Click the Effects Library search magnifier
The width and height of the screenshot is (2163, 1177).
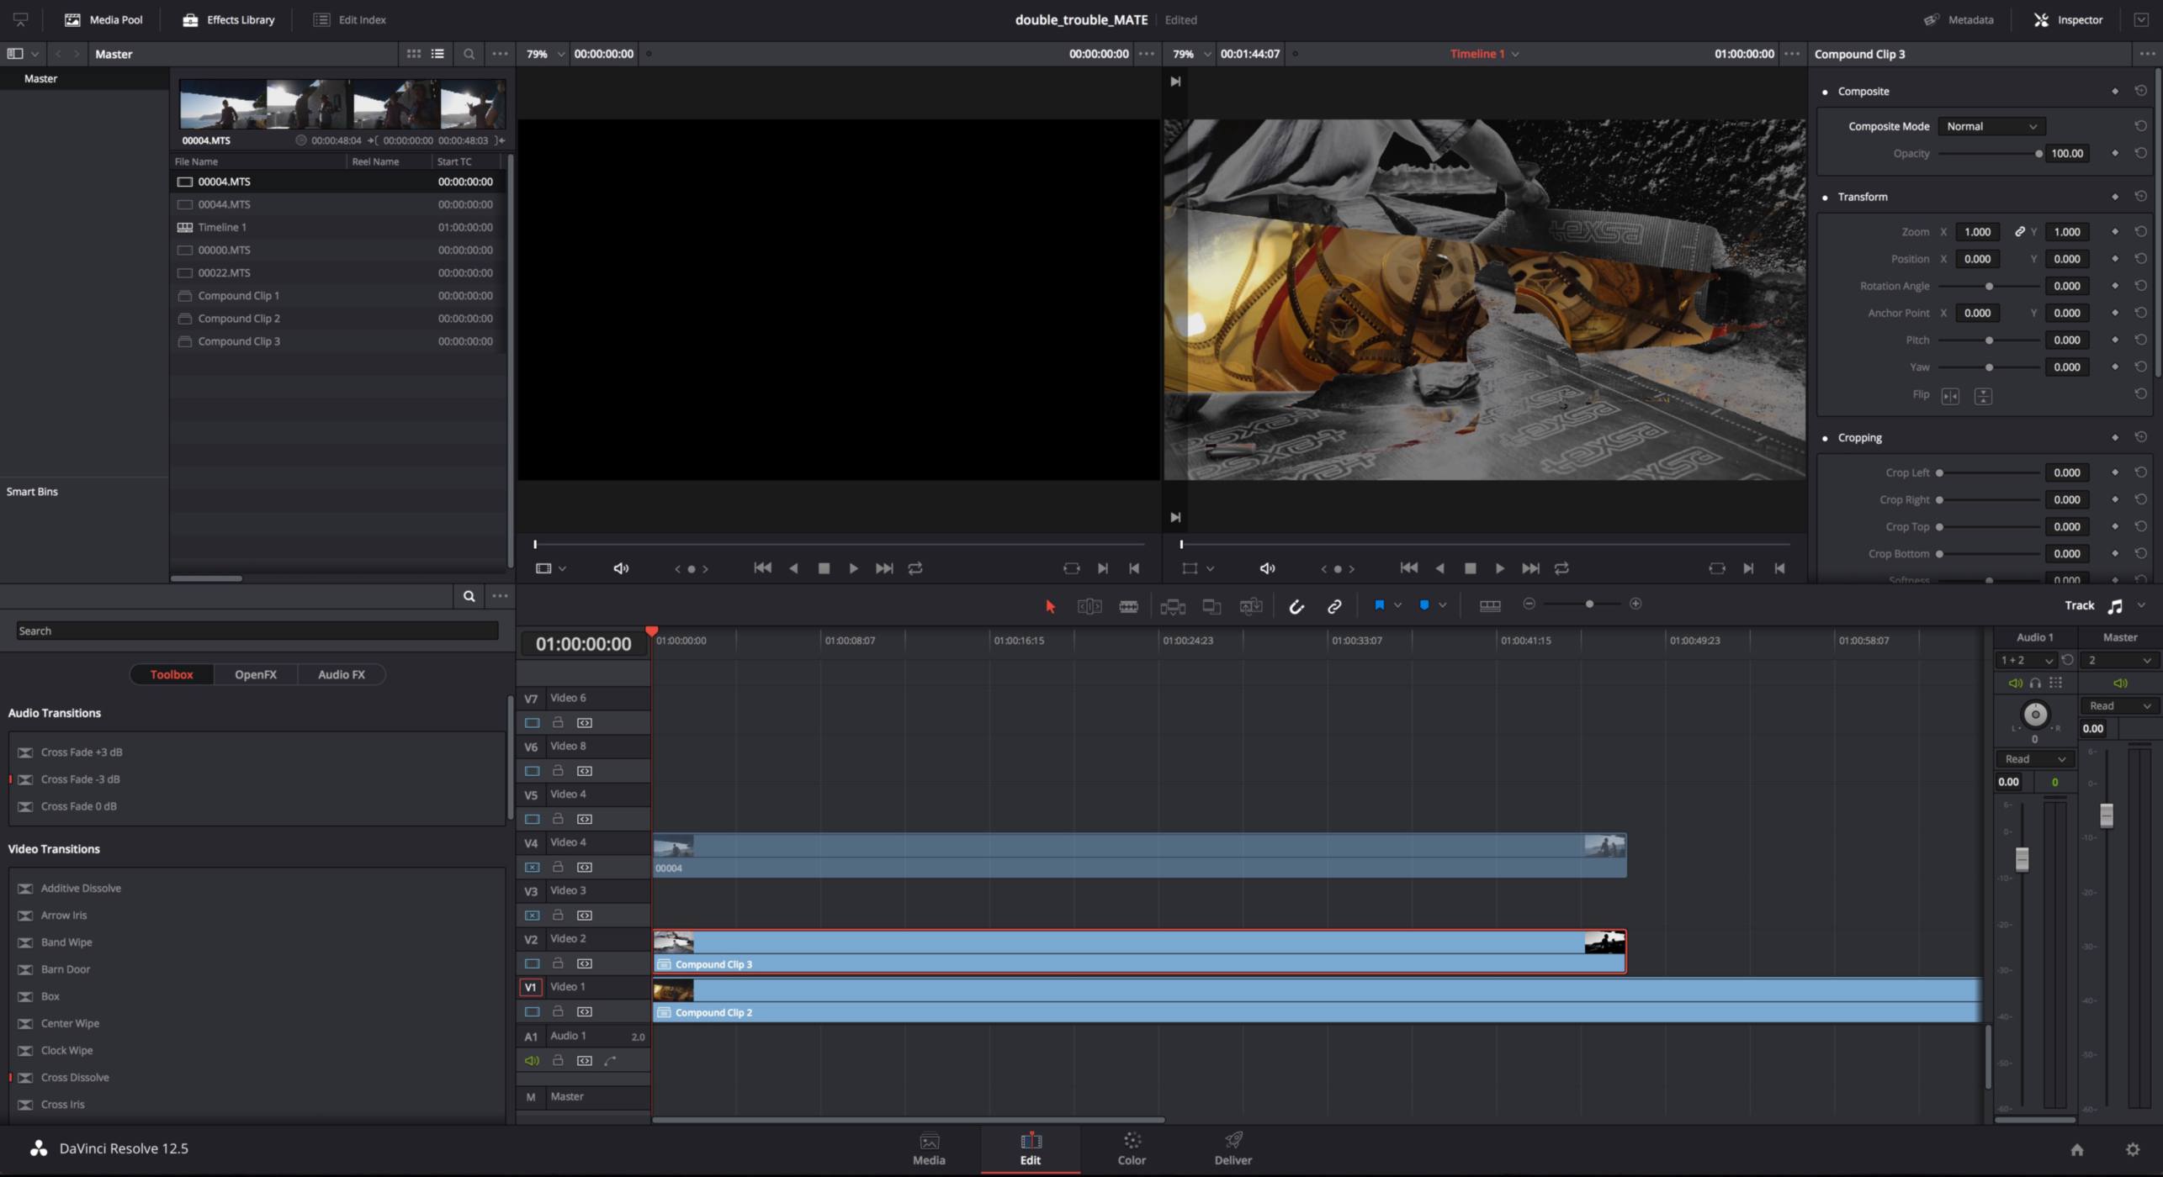coord(469,596)
